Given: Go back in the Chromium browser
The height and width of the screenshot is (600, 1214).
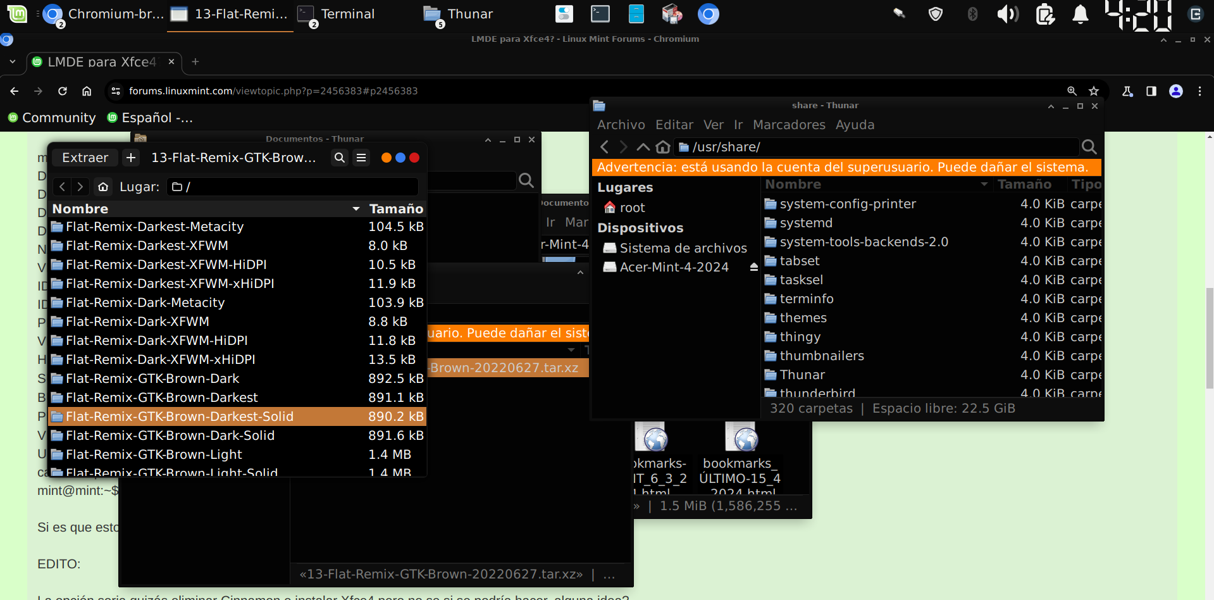Looking at the screenshot, I should (14, 91).
